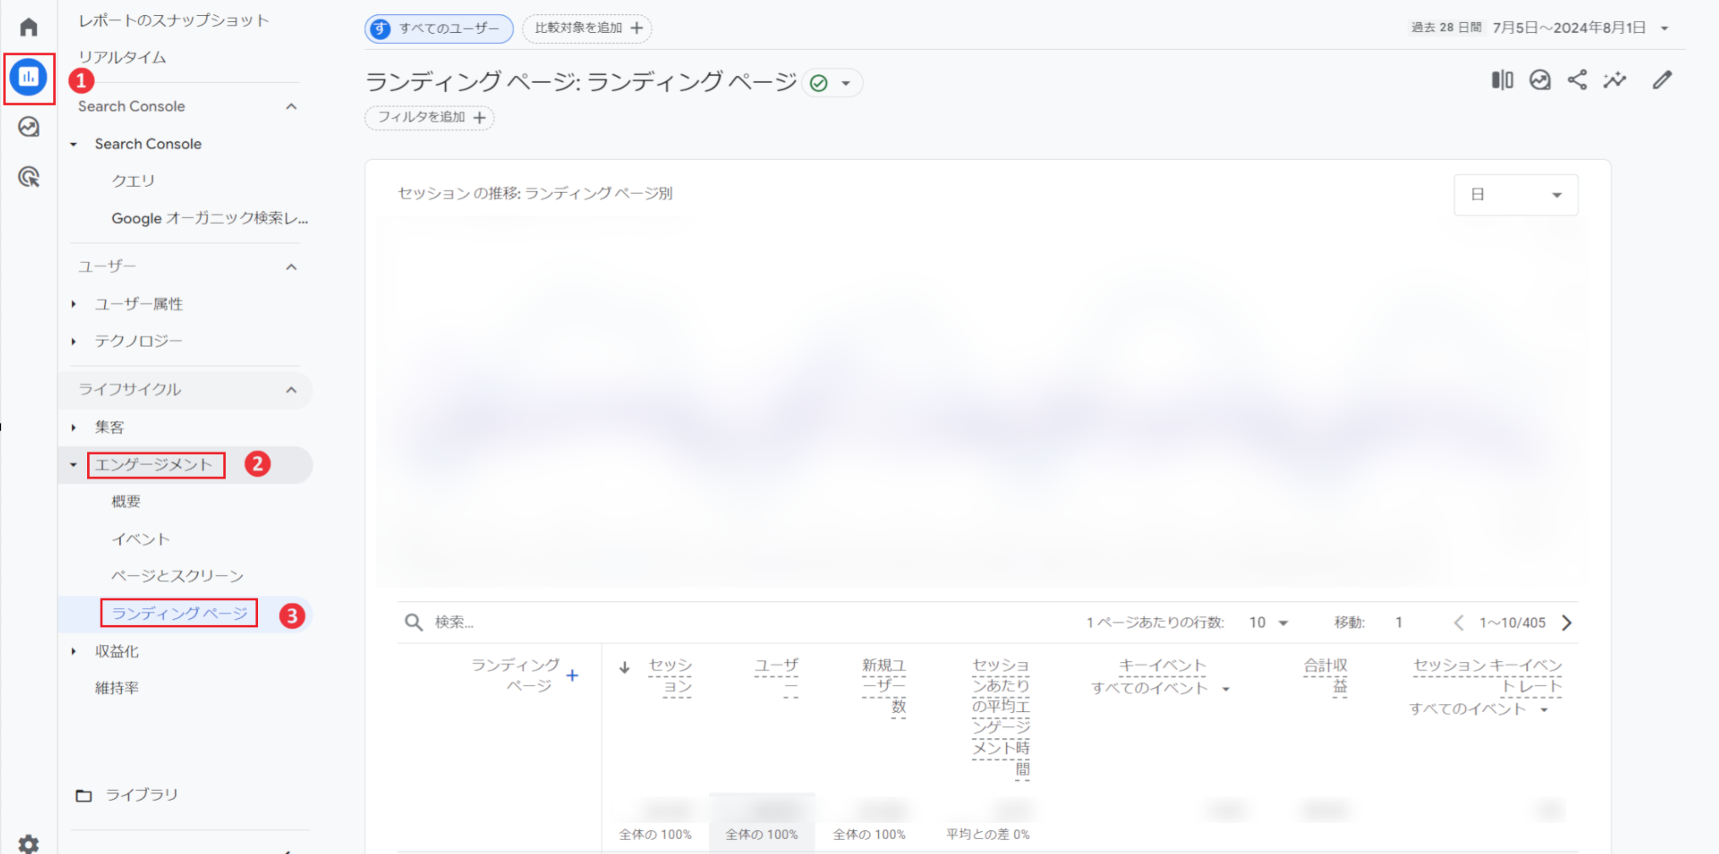Select the Reports icon in the left navigation
Viewport: 1719px width, 854px height.
click(29, 77)
